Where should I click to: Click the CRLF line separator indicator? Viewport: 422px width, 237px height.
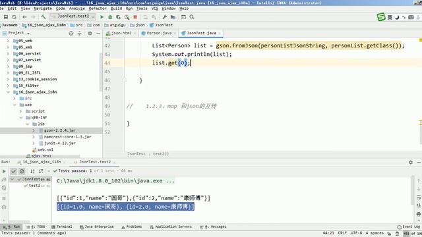point(342,233)
